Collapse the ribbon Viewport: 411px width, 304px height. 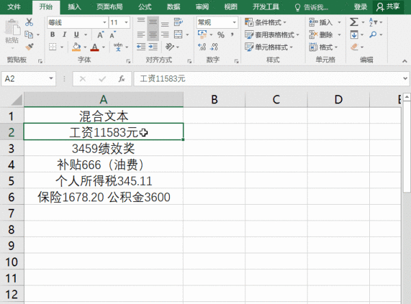(x=405, y=61)
